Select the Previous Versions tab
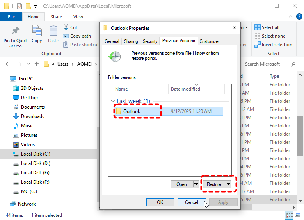 (179, 41)
